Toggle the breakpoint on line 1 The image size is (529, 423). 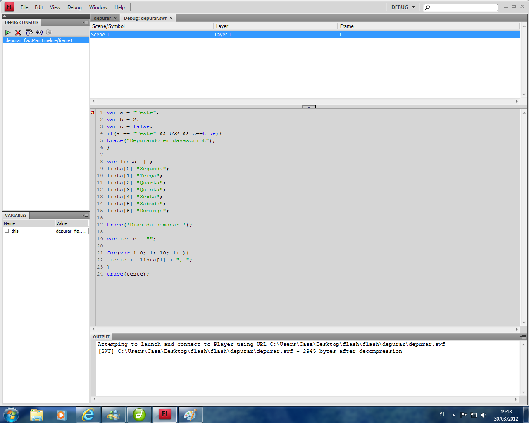click(x=93, y=112)
